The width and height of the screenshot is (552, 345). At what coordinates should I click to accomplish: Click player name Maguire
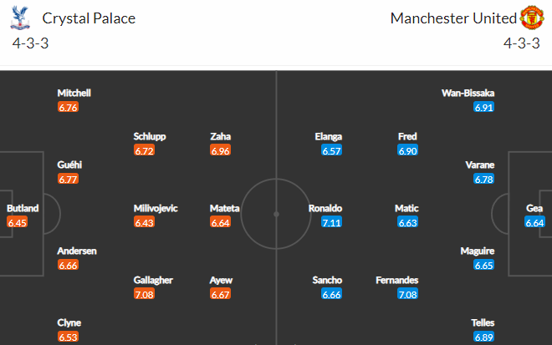[478, 251]
